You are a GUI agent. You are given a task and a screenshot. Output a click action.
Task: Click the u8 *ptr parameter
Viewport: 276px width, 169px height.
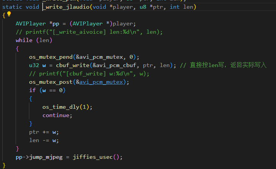[x=151, y=7]
